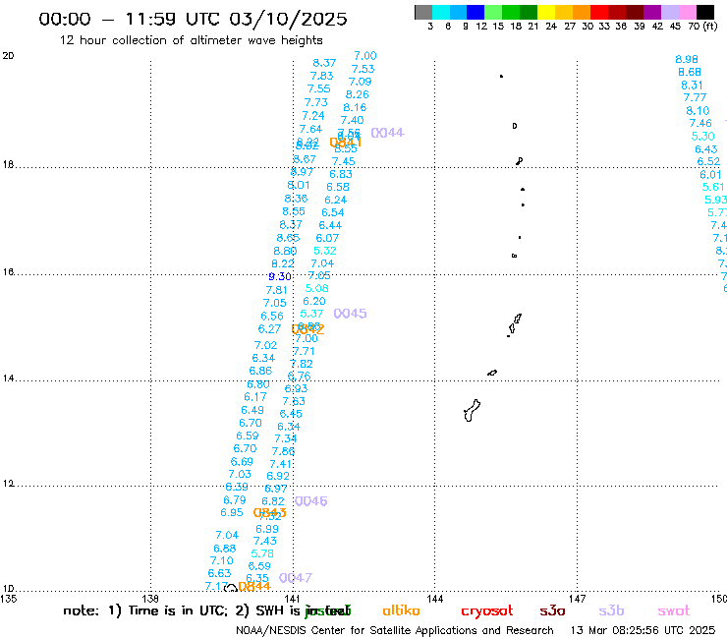This screenshot has height=639, width=727.
Task: Click the 8.98 value at top right
Action: click(687, 59)
